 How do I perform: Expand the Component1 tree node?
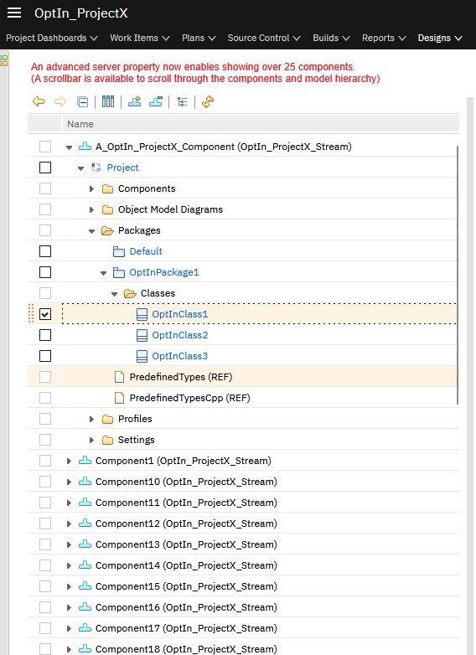click(x=69, y=461)
